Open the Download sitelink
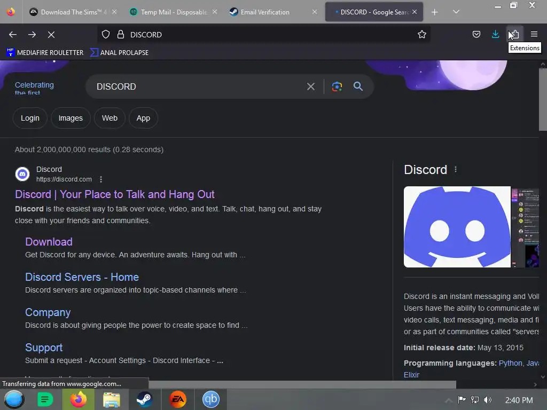The height and width of the screenshot is (410, 547). coord(49,242)
